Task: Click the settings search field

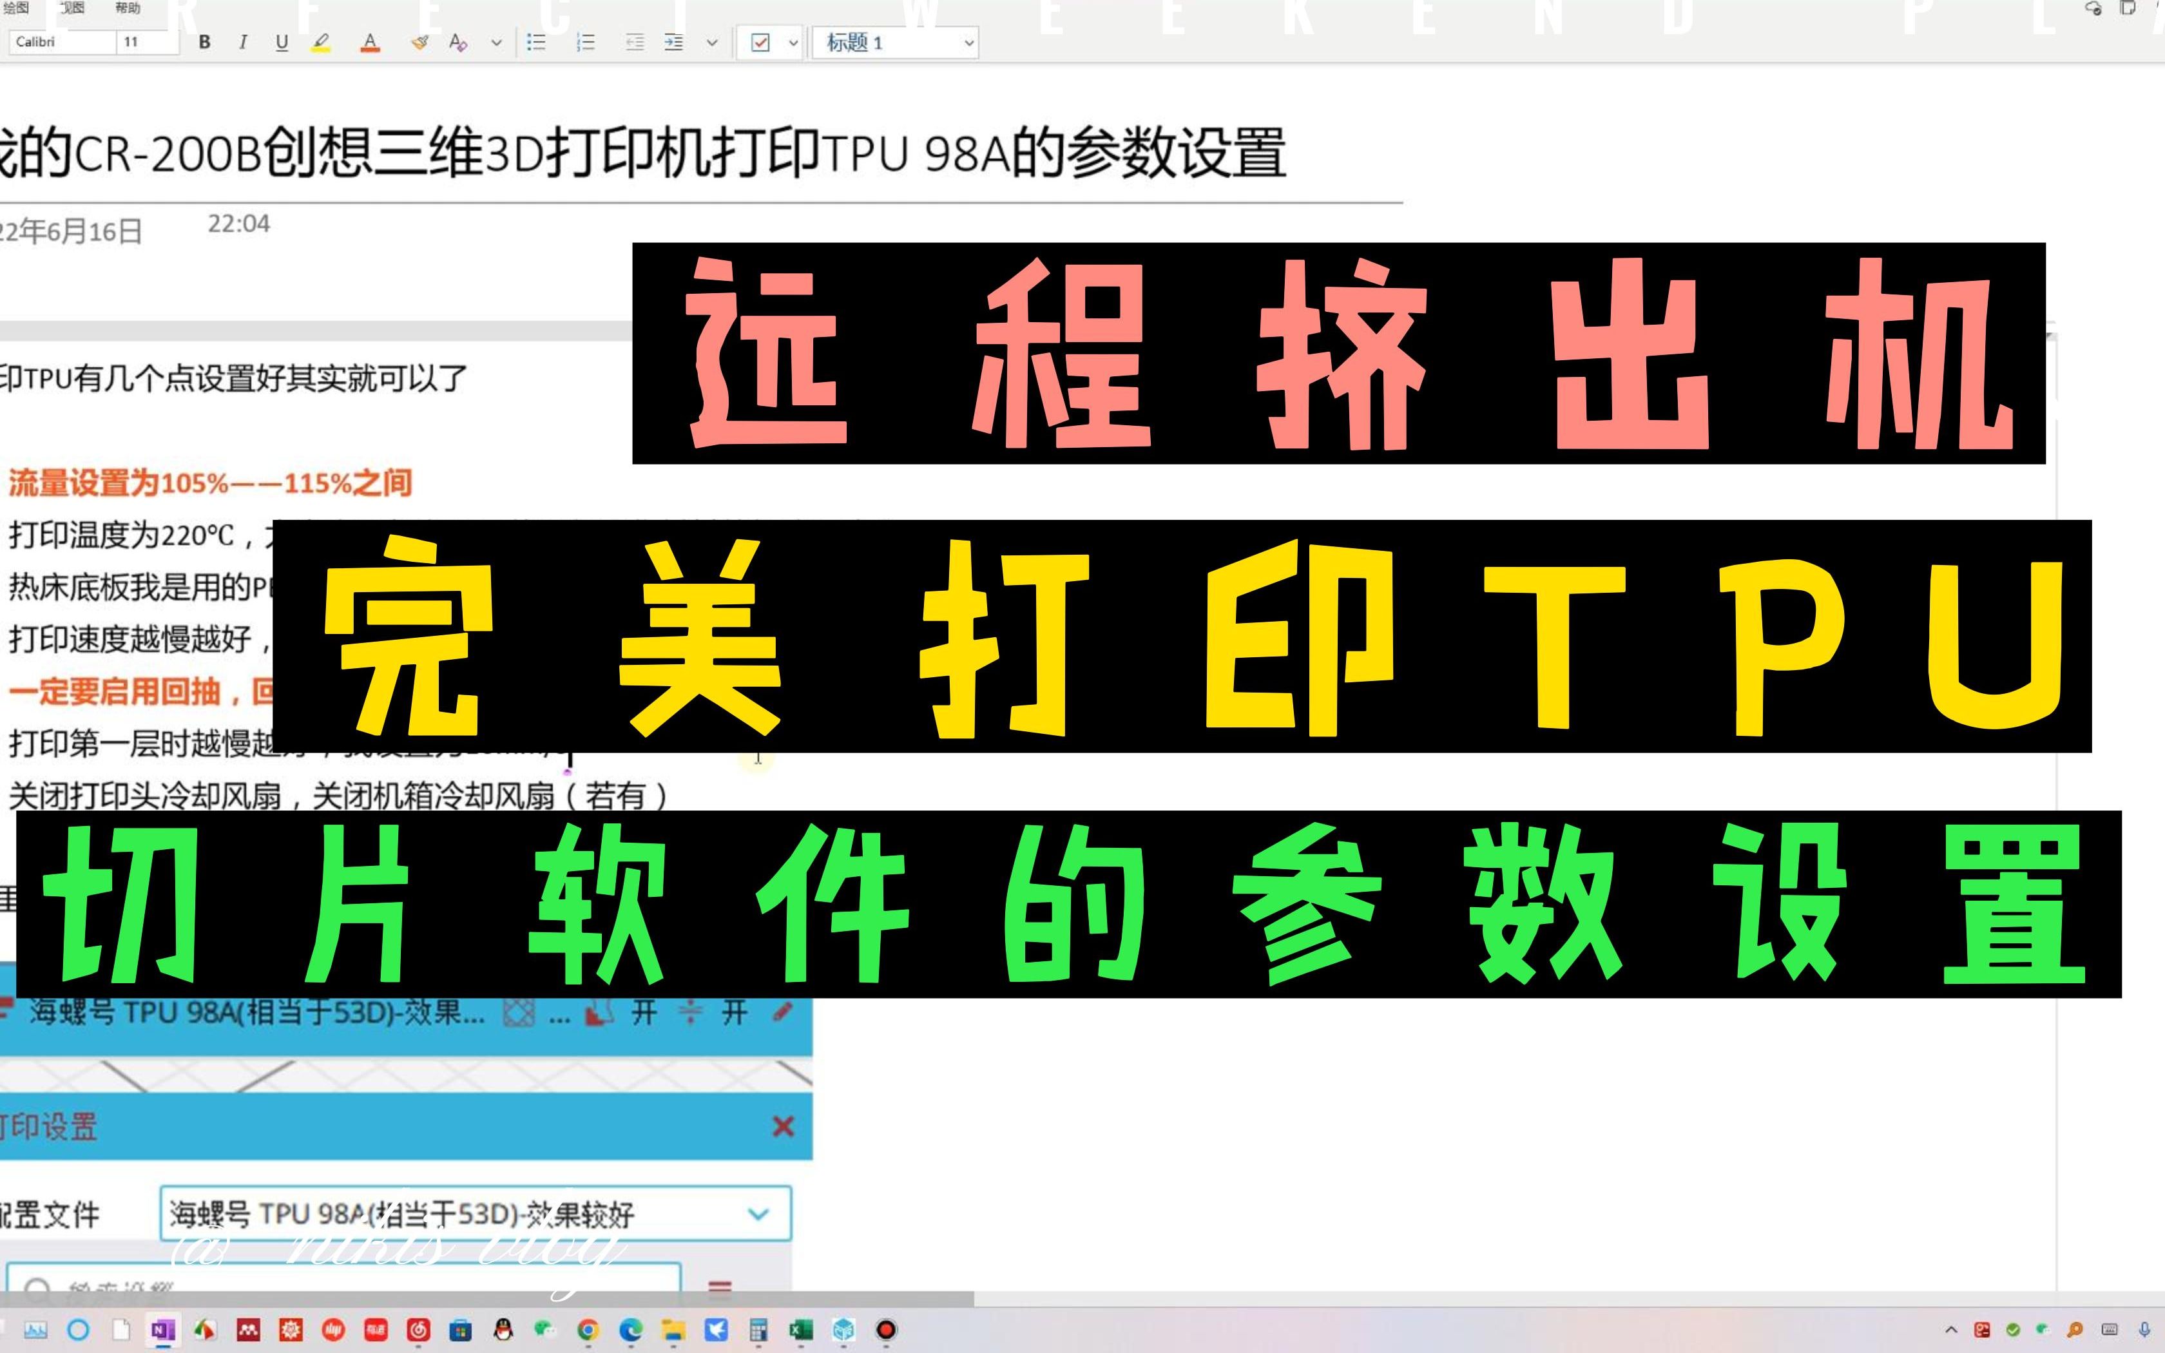Action: (343, 1278)
